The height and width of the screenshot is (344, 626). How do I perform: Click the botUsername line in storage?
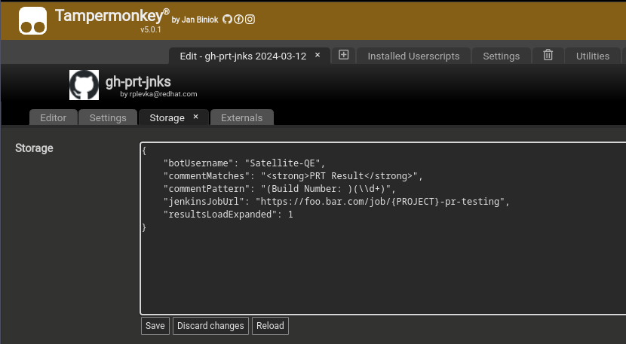pyautogui.click(x=244, y=163)
